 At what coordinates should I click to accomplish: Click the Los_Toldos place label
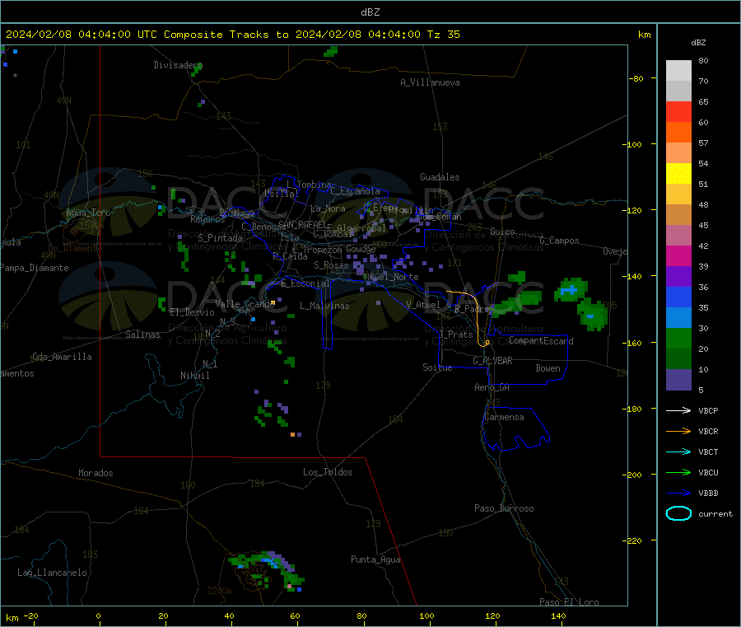pyautogui.click(x=328, y=472)
